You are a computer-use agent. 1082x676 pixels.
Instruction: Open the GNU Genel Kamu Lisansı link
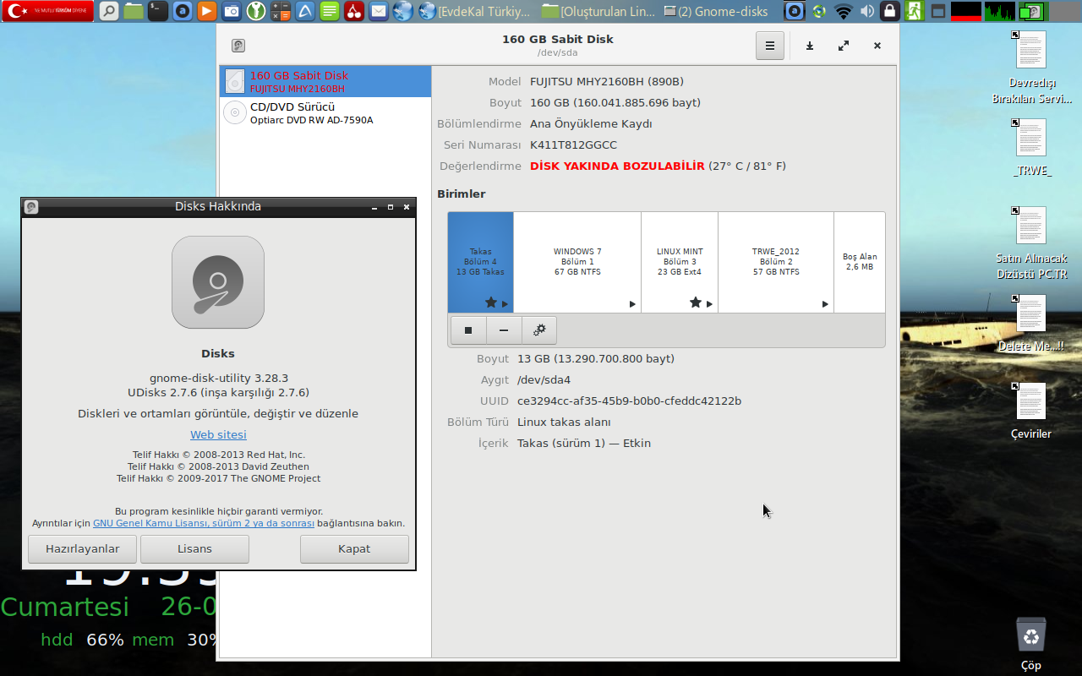(204, 523)
